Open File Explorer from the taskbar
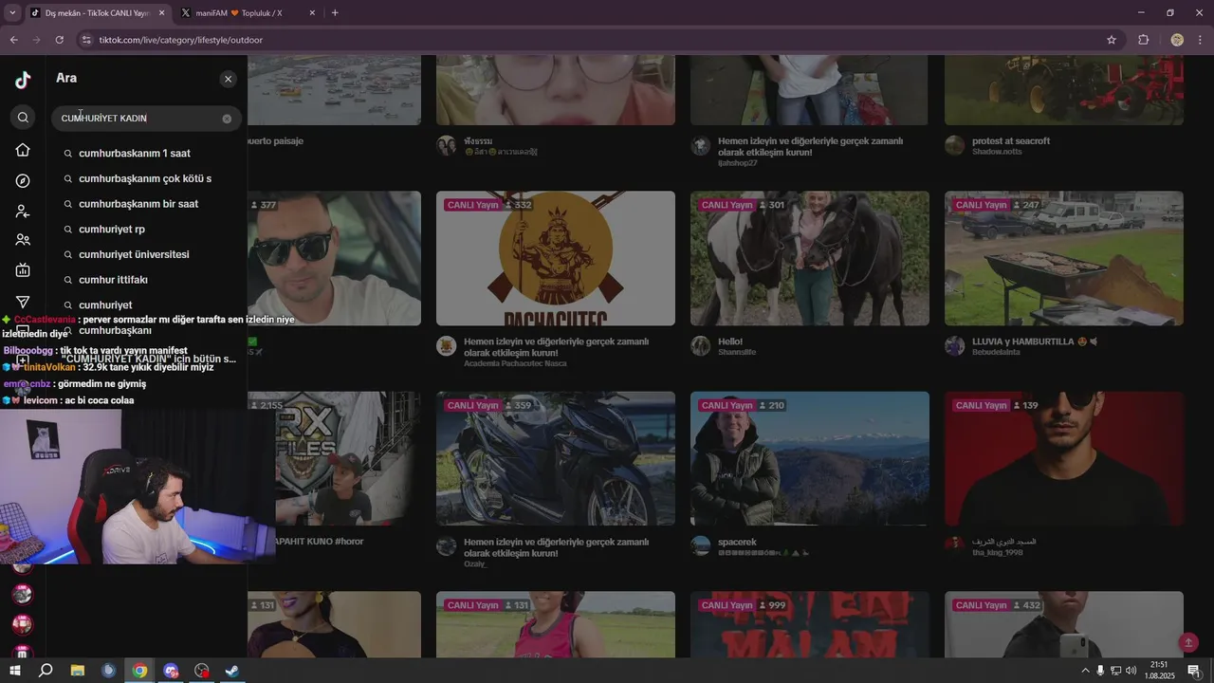1214x683 pixels. point(77,671)
